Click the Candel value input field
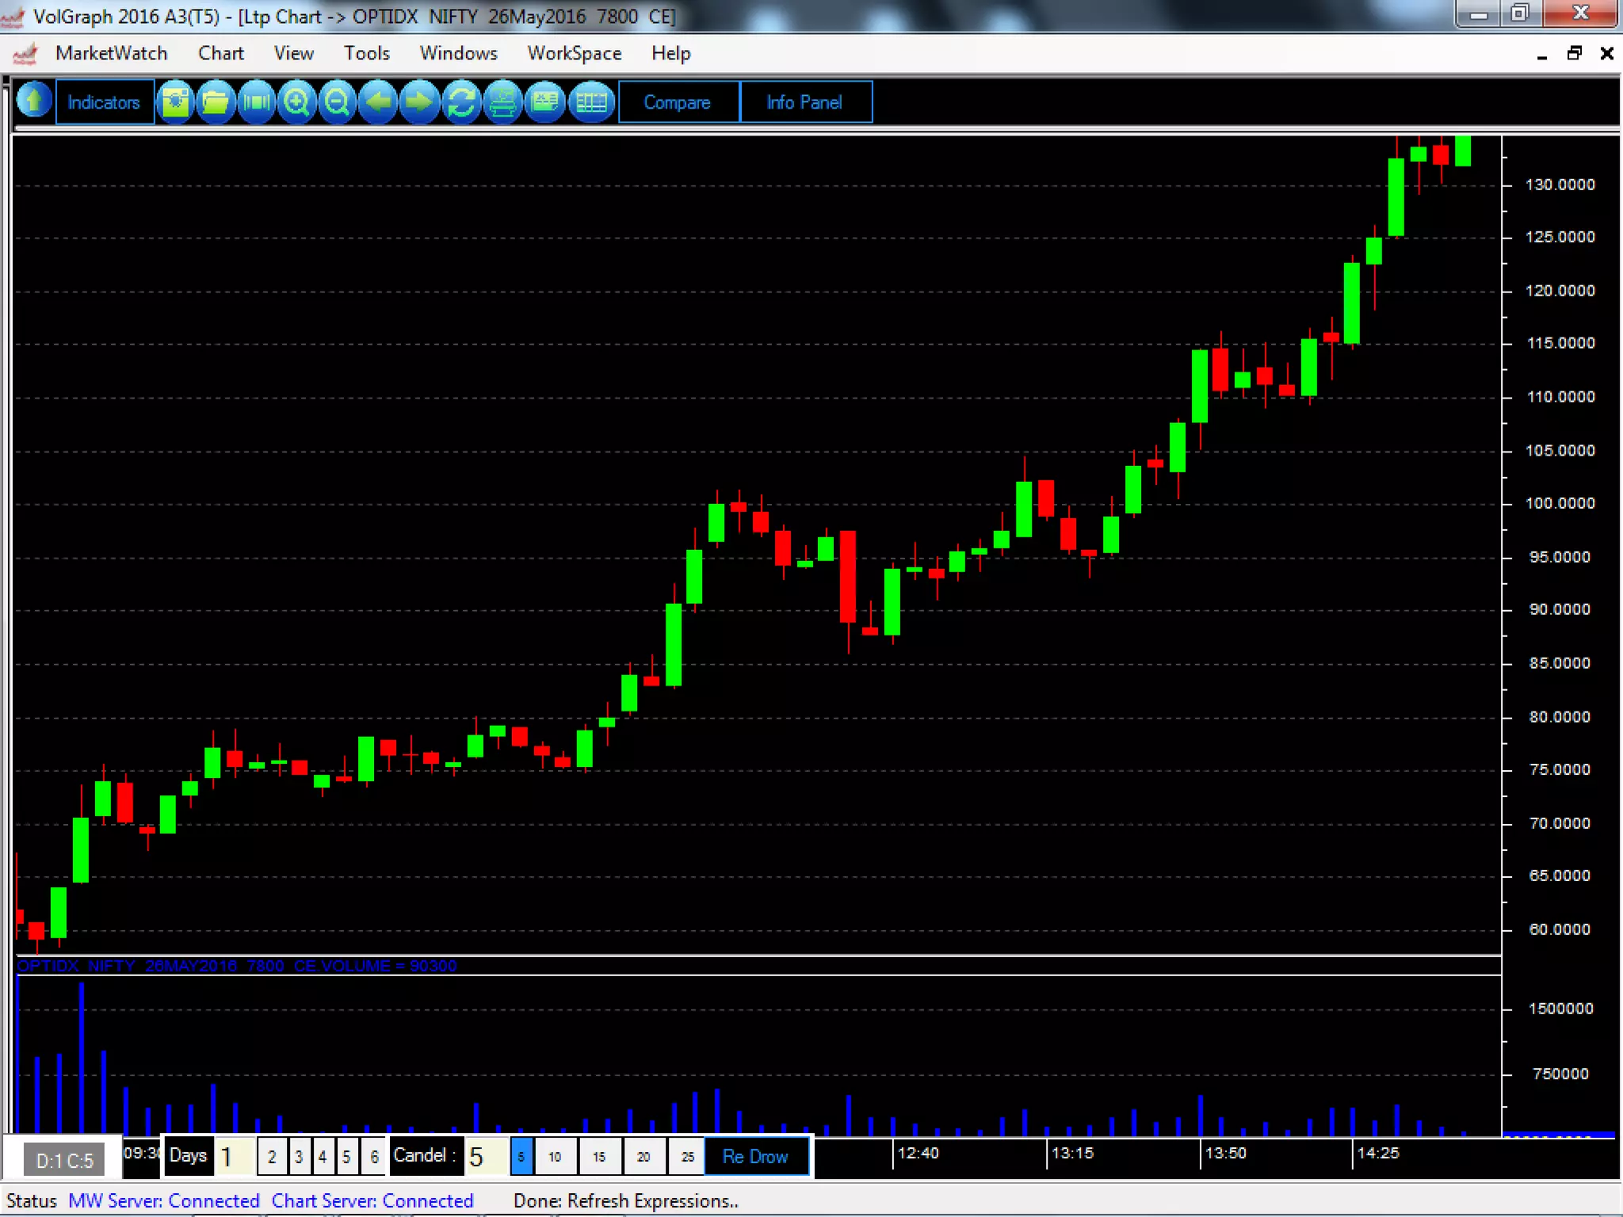This screenshot has height=1217, width=1623. click(485, 1157)
